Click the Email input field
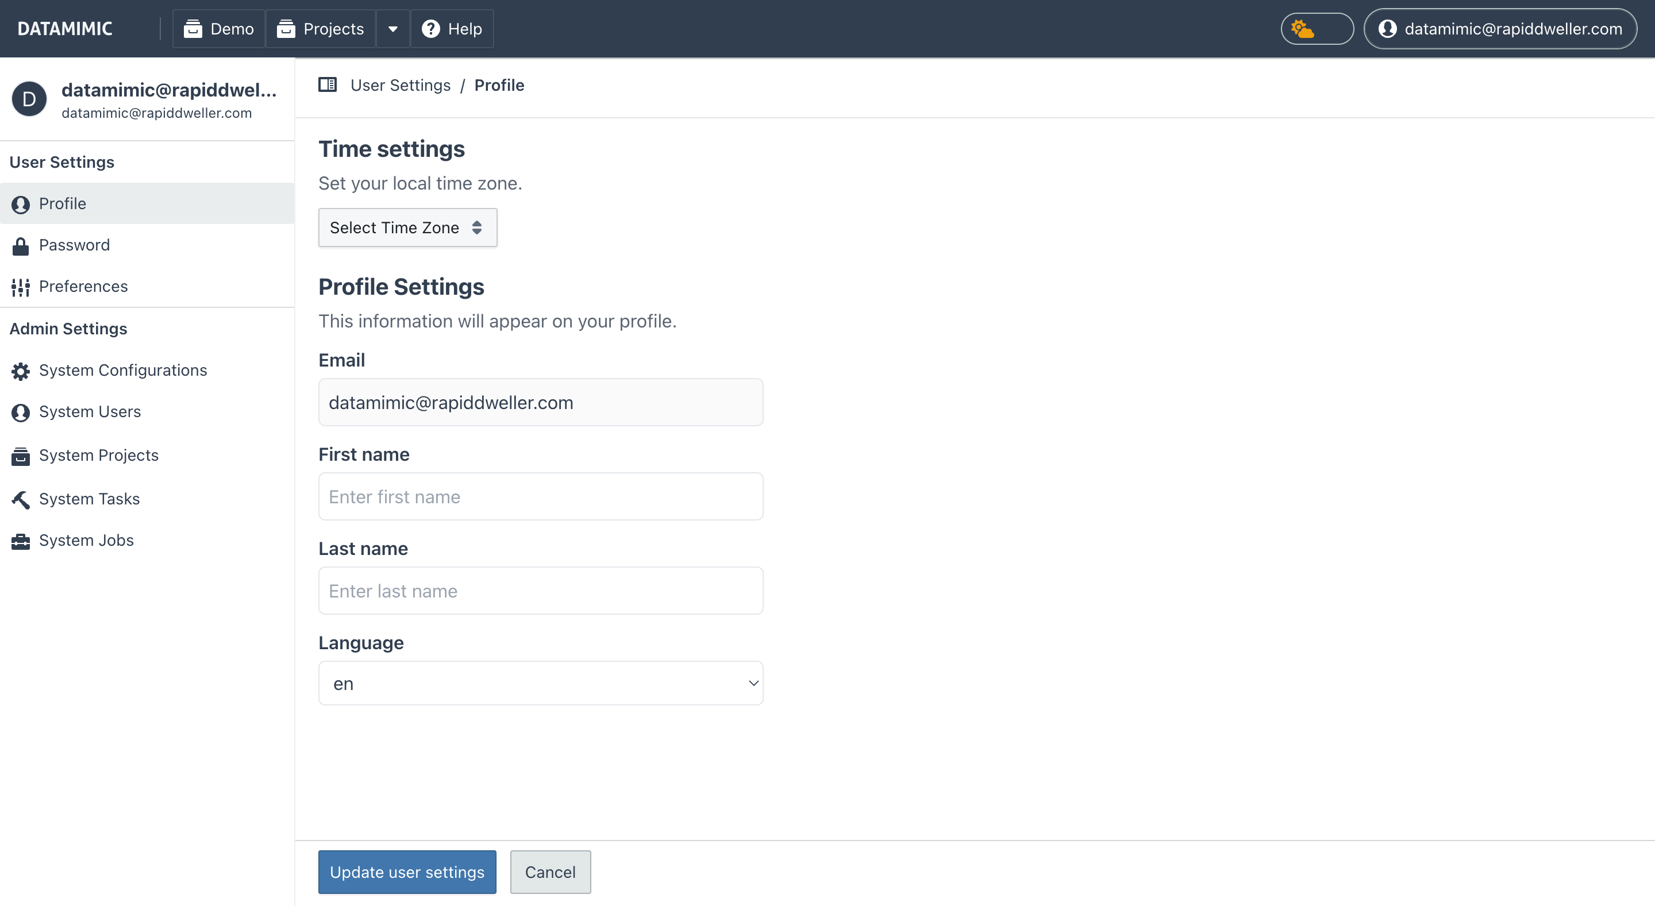 (540, 402)
